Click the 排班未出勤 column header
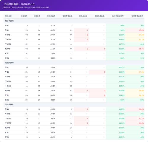 (x=83, y=16)
